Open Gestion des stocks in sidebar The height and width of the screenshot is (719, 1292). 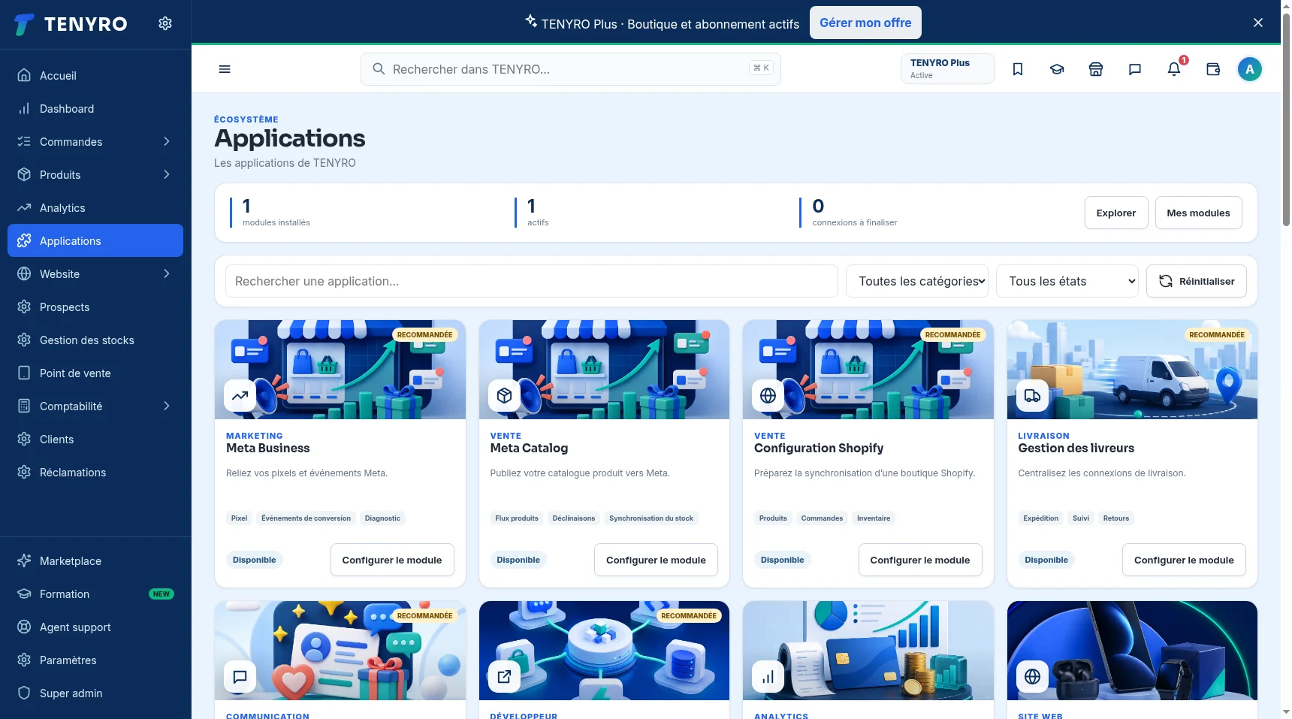(95, 340)
